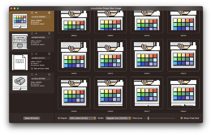Screen dimensions: 212x135
Task: Zoom the window with the green button
Action: click(x=18, y=8)
